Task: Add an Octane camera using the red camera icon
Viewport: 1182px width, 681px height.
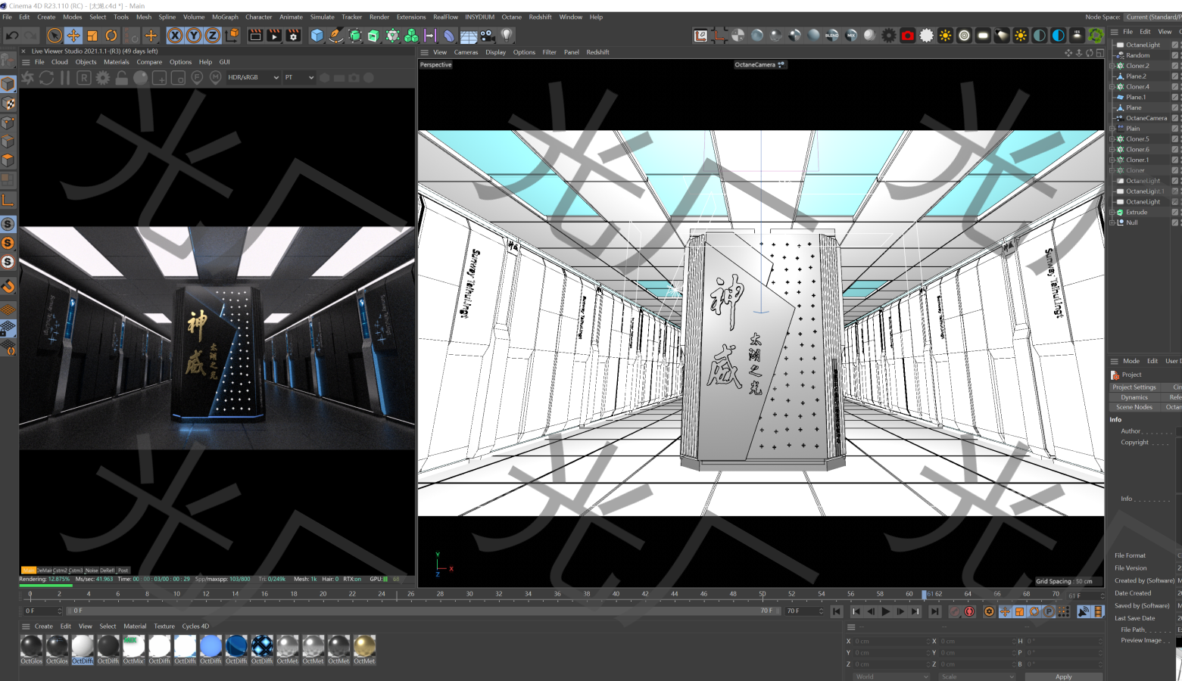Action: [x=908, y=35]
